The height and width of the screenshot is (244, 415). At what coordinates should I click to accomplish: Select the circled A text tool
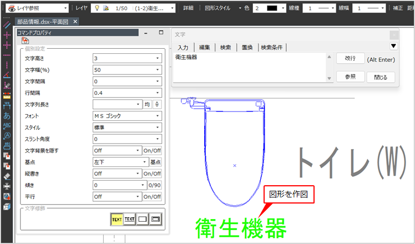[7, 136]
